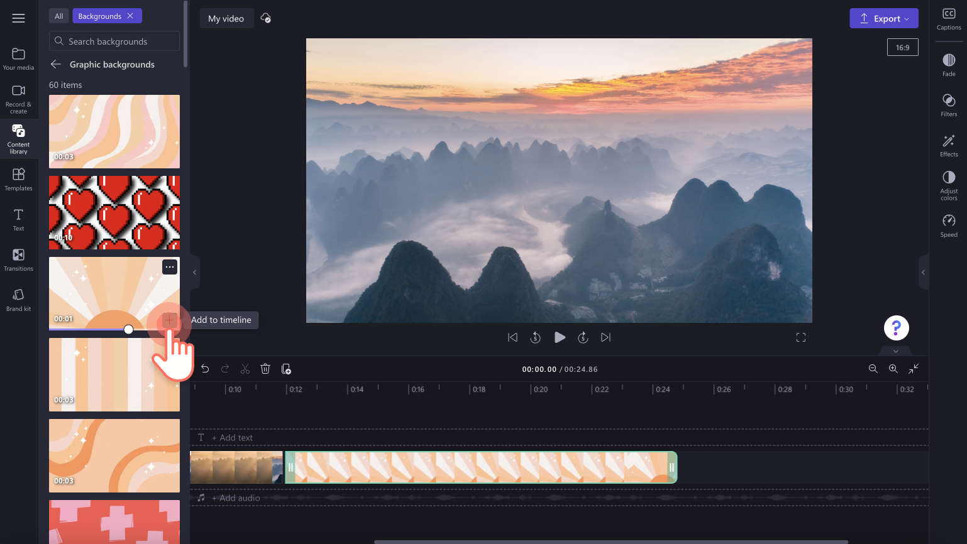
Task: Add sunburst background to timeline
Action: point(169,320)
